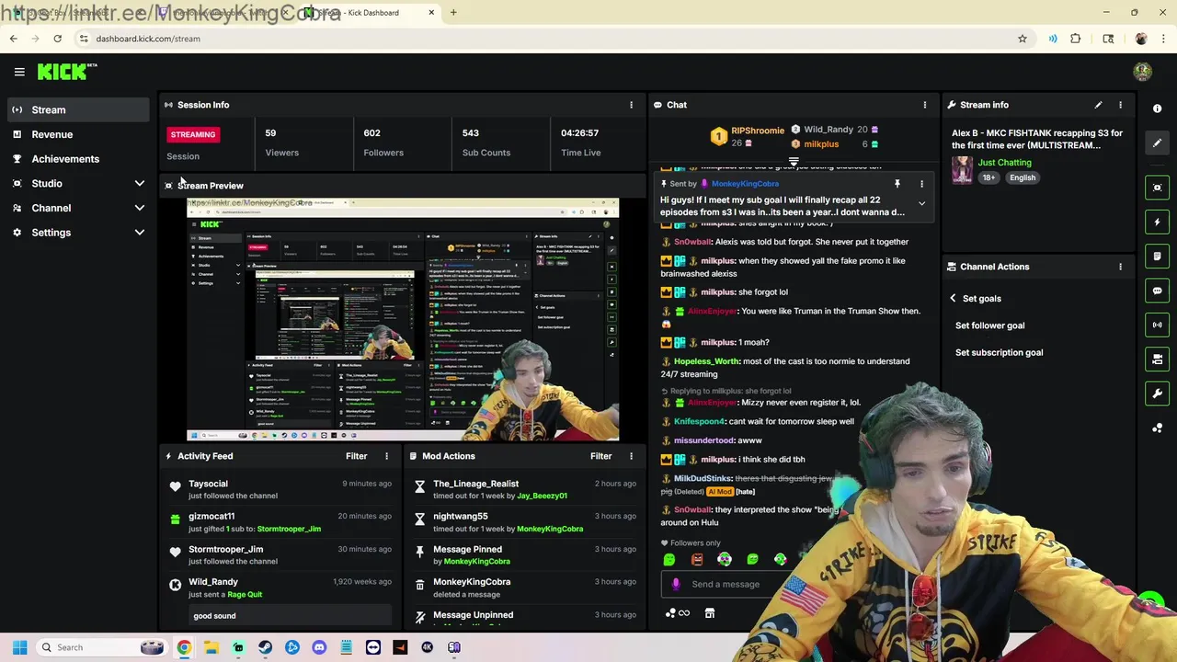Toggle the Stream Preview widget in the right toolbar
This screenshot has width=1177, height=662.
coord(1157,188)
